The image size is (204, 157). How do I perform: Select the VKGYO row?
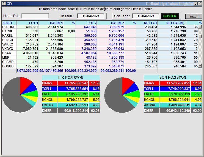point(100,49)
